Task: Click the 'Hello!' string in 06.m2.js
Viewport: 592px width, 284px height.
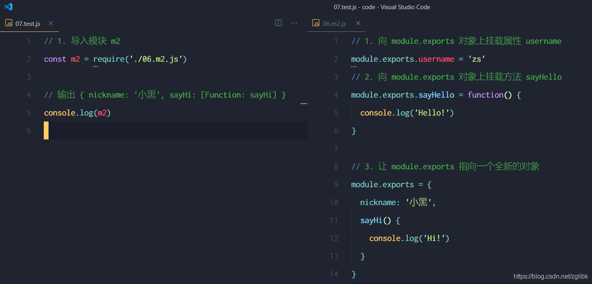Action: pos(432,113)
